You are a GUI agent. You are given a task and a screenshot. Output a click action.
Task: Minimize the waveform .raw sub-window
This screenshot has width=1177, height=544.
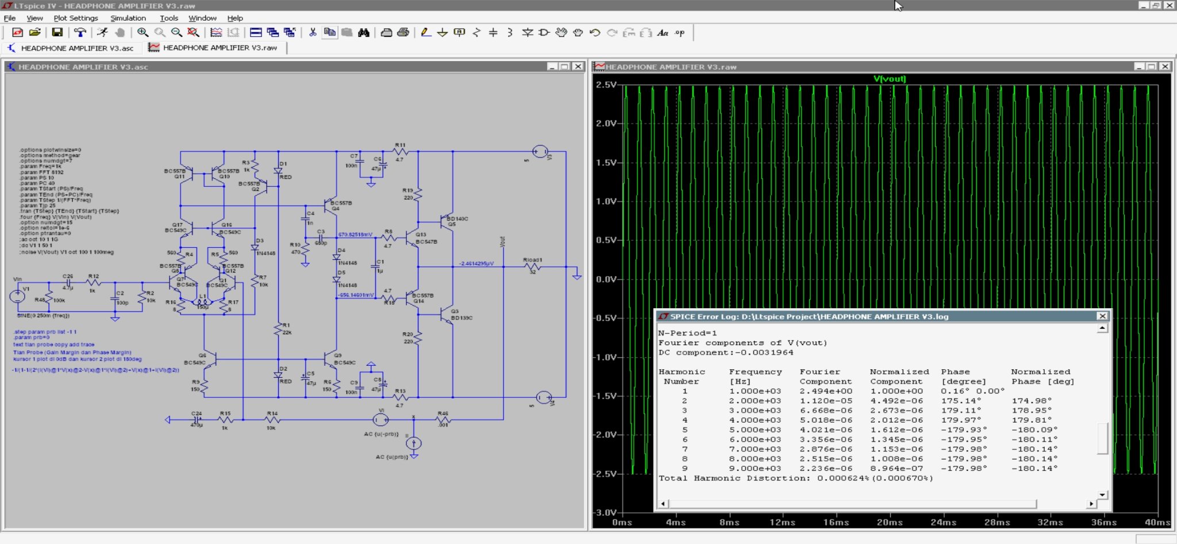1139,67
